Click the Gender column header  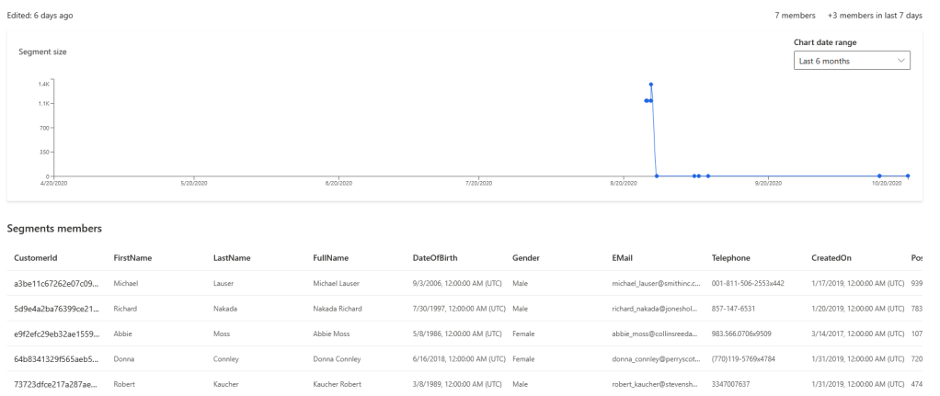click(526, 258)
